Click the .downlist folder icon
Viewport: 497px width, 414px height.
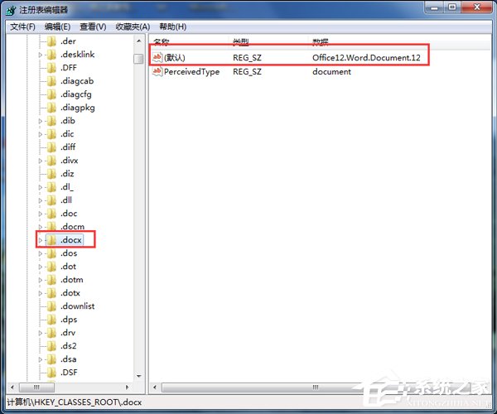click(x=51, y=306)
